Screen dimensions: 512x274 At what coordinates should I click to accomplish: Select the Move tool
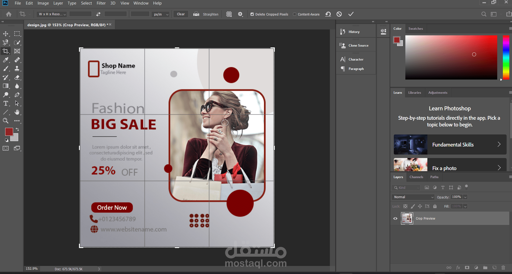tap(6, 34)
